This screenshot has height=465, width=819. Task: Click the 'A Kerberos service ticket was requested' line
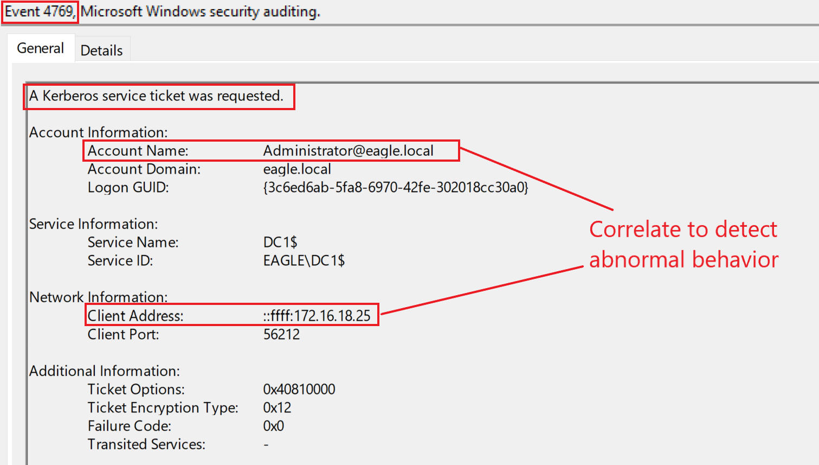coord(156,96)
